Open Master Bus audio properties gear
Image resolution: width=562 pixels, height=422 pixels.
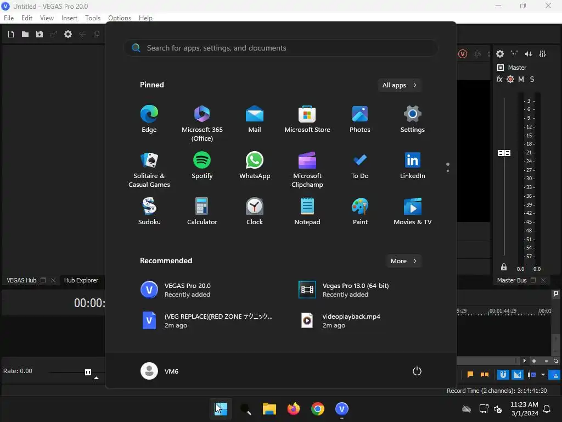(500, 54)
